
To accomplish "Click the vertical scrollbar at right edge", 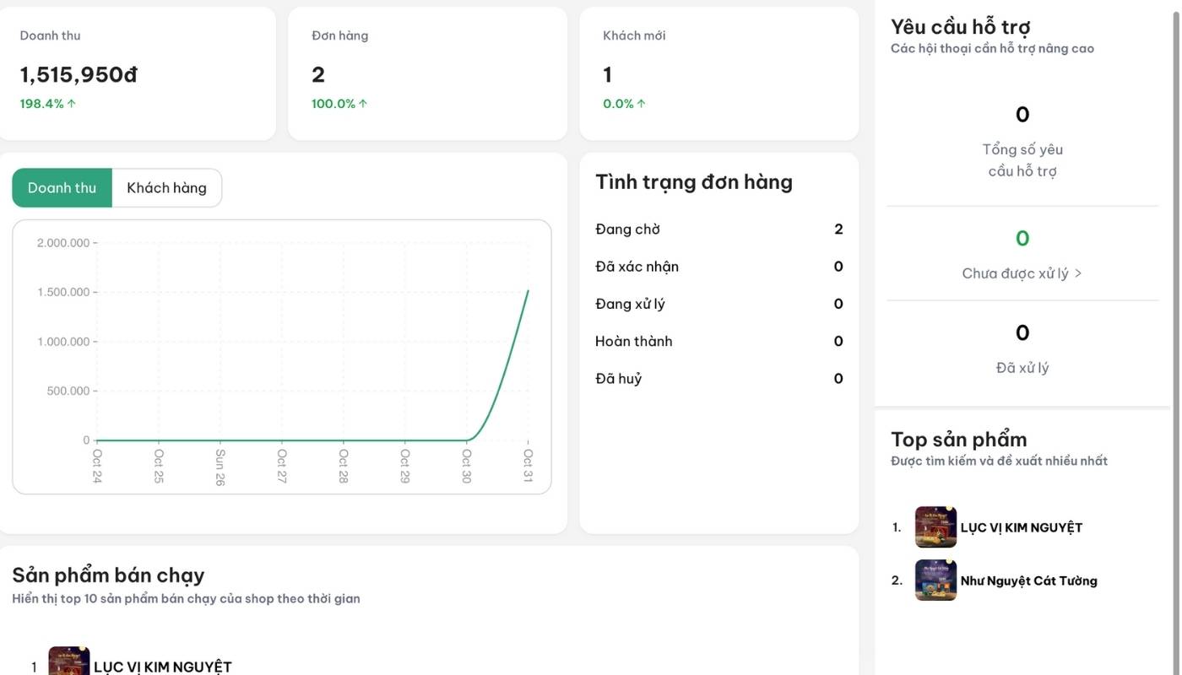I will (x=1176, y=253).
